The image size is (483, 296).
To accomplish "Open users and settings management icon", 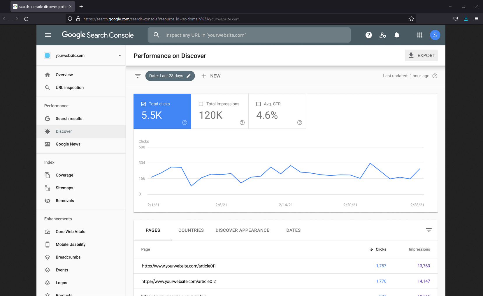I will click(382, 35).
